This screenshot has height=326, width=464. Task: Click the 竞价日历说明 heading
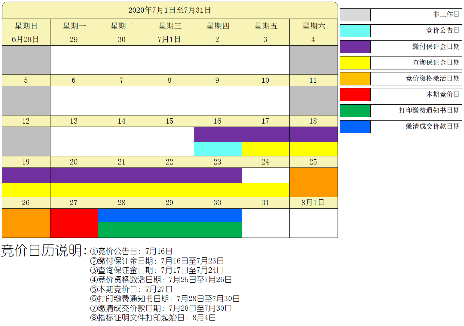point(44,250)
